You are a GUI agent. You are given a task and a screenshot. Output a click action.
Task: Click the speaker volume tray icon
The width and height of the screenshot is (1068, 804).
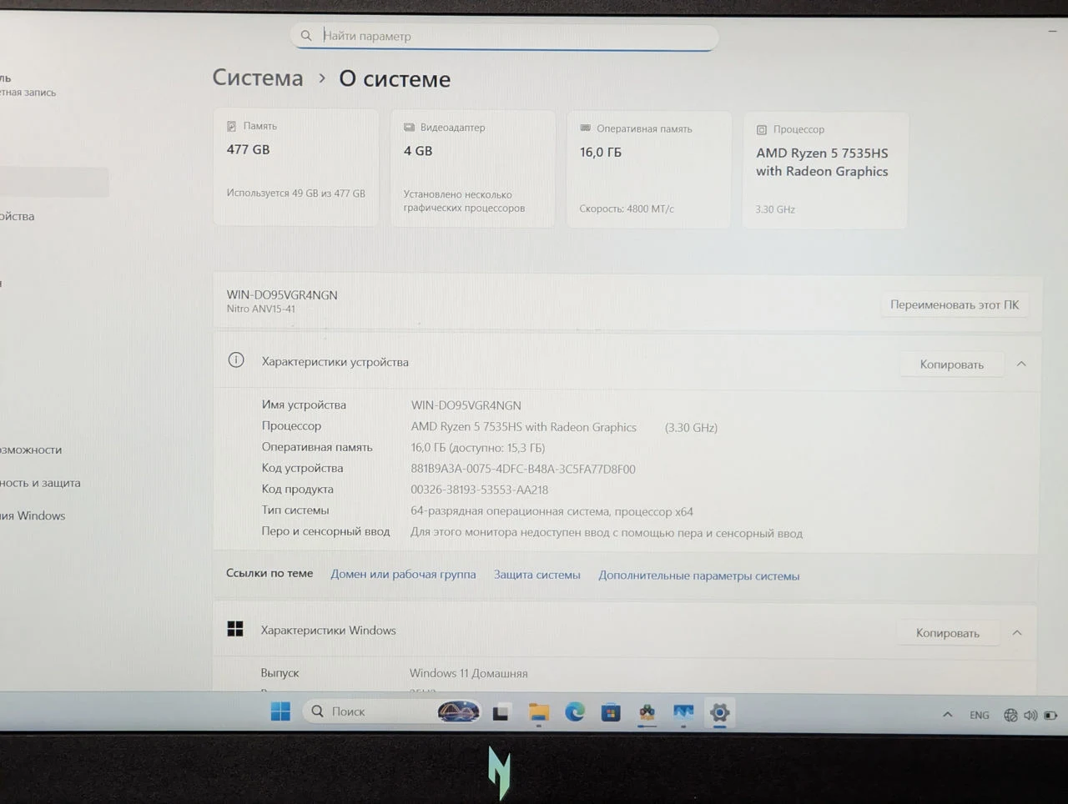(1030, 715)
